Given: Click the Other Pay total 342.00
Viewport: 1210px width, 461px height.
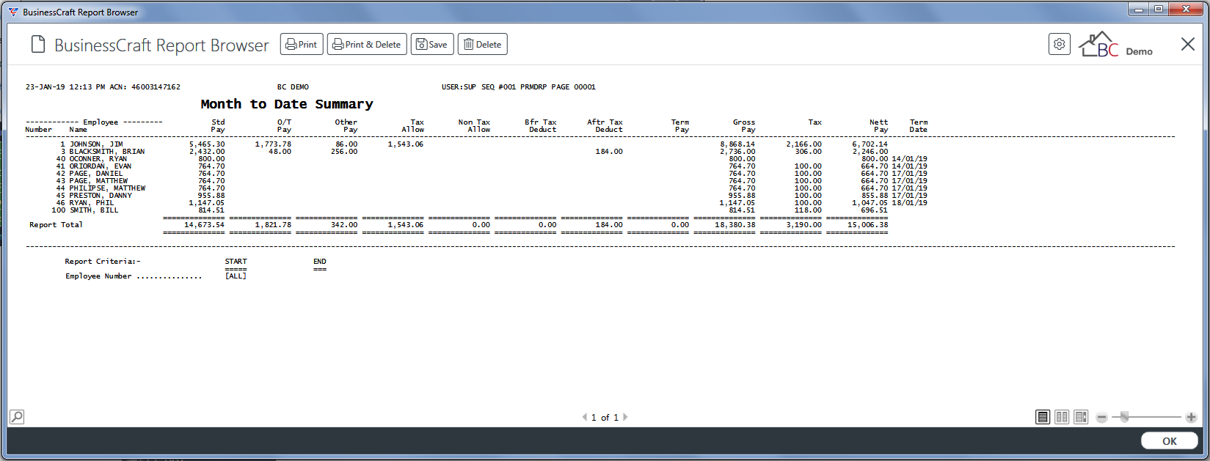Looking at the screenshot, I should pyautogui.click(x=344, y=225).
